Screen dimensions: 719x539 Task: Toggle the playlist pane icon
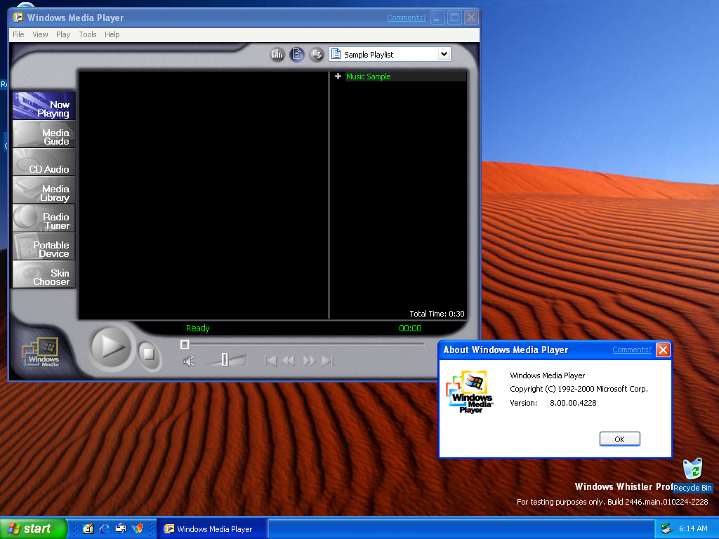point(297,54)
